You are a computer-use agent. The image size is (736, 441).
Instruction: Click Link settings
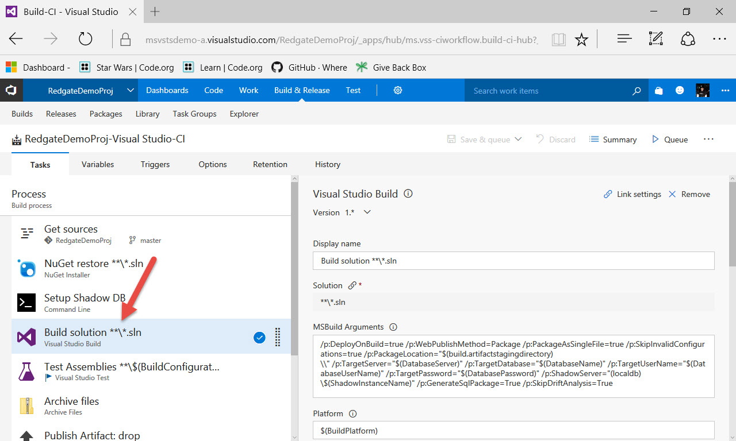[x=632, y=194]
